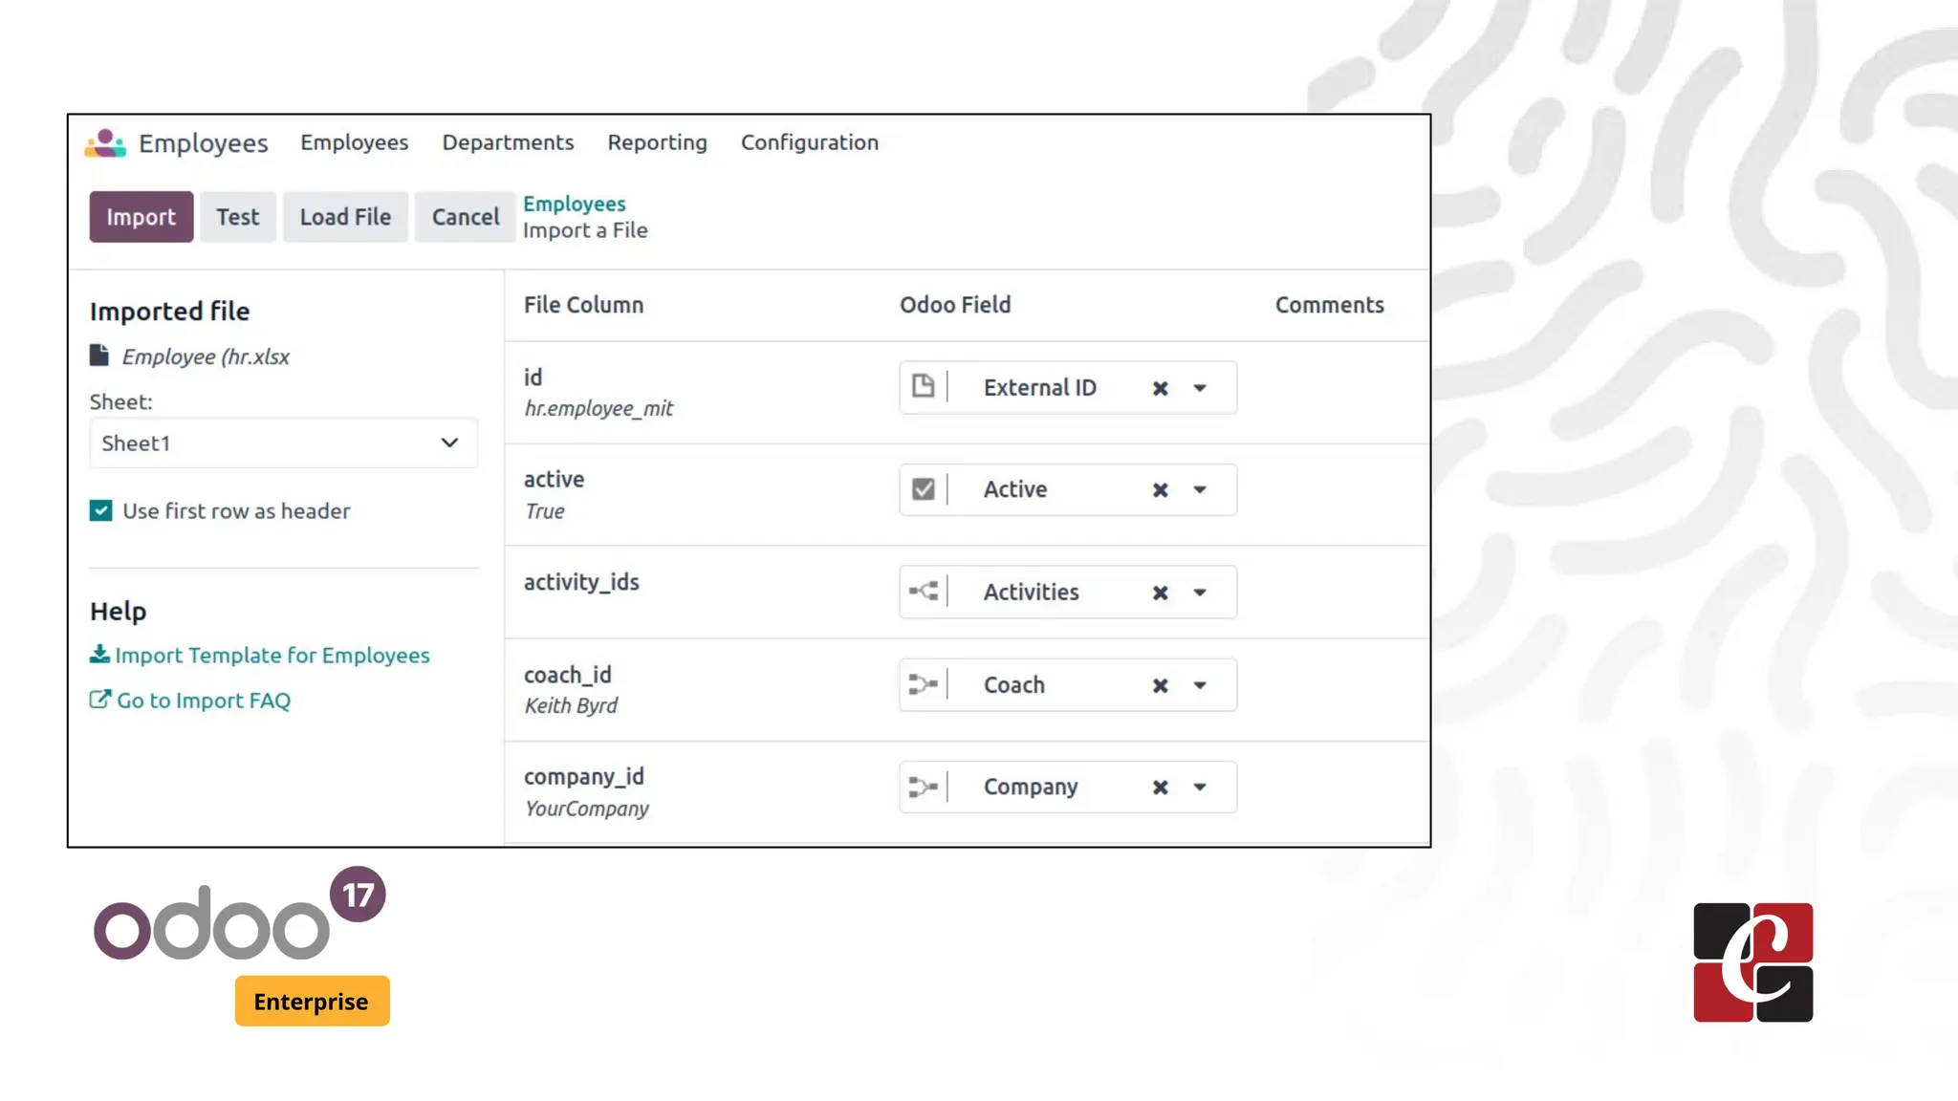Click the download icon for Import Template
Screen dimensions: 1958x1101
[99, 655]
